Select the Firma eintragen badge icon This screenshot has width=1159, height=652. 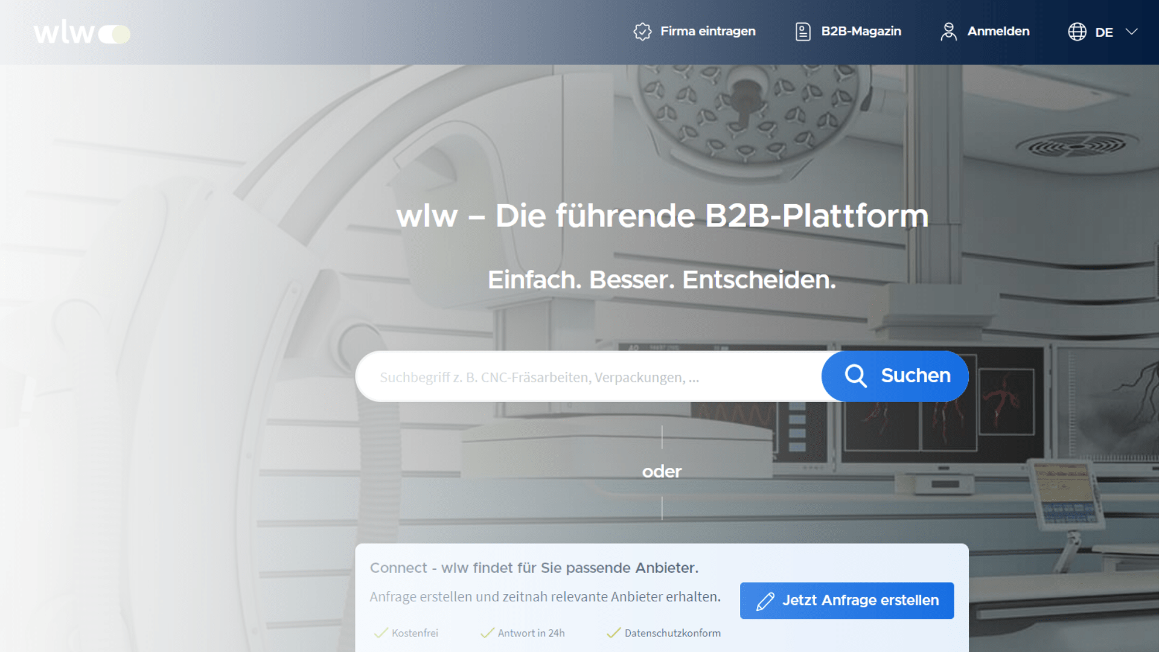[643, 31]
